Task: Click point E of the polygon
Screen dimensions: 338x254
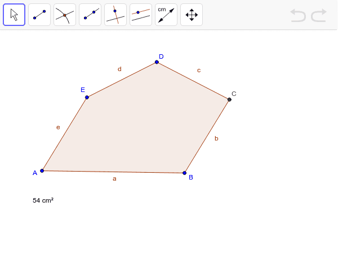Action: 87,98
